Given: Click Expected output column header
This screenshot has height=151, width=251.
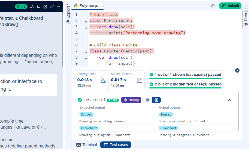Looking at the screenshot, I should tap(92, 108).
